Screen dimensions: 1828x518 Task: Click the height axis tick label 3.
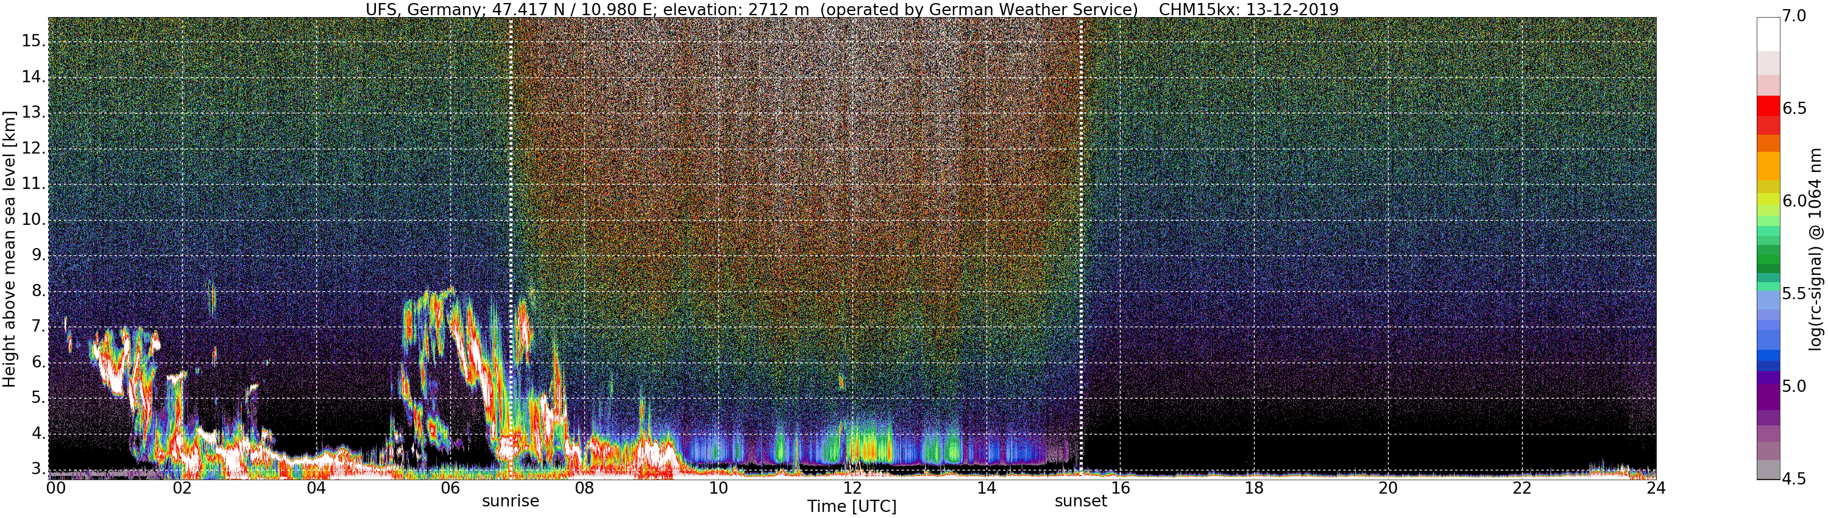tap(38, 470)
